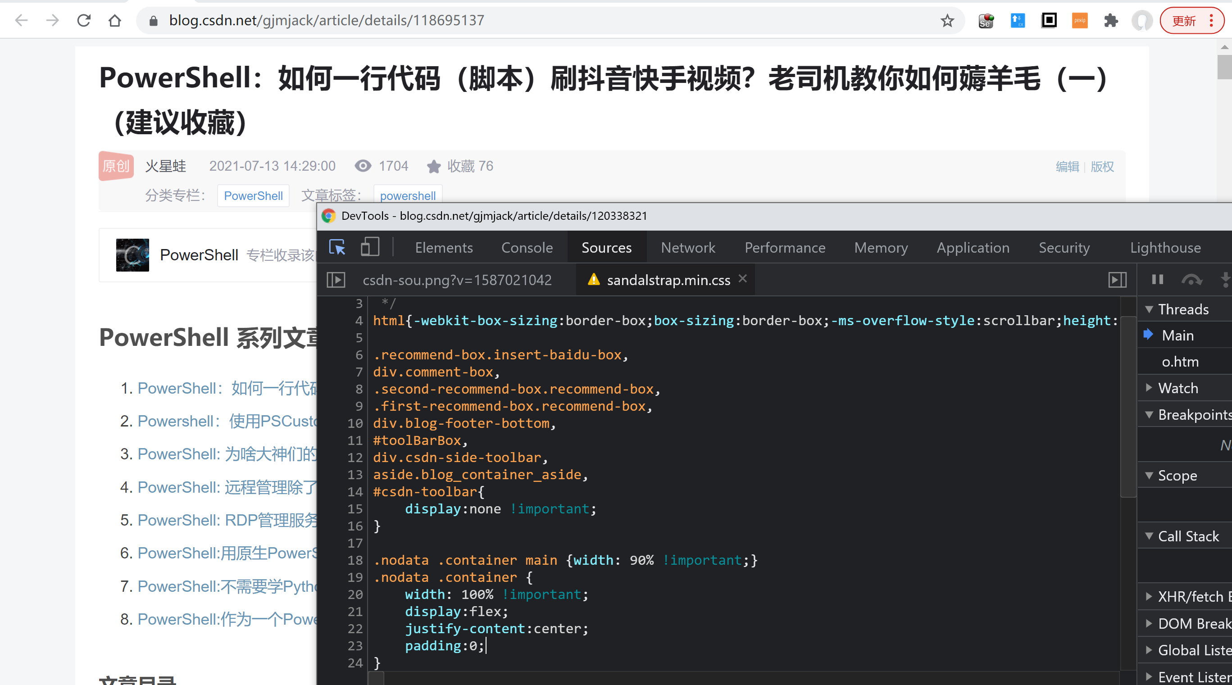The image size is (1232, 685).
Task: Switch to the csdn-sou.png file tab
Action: coord(457,280)
